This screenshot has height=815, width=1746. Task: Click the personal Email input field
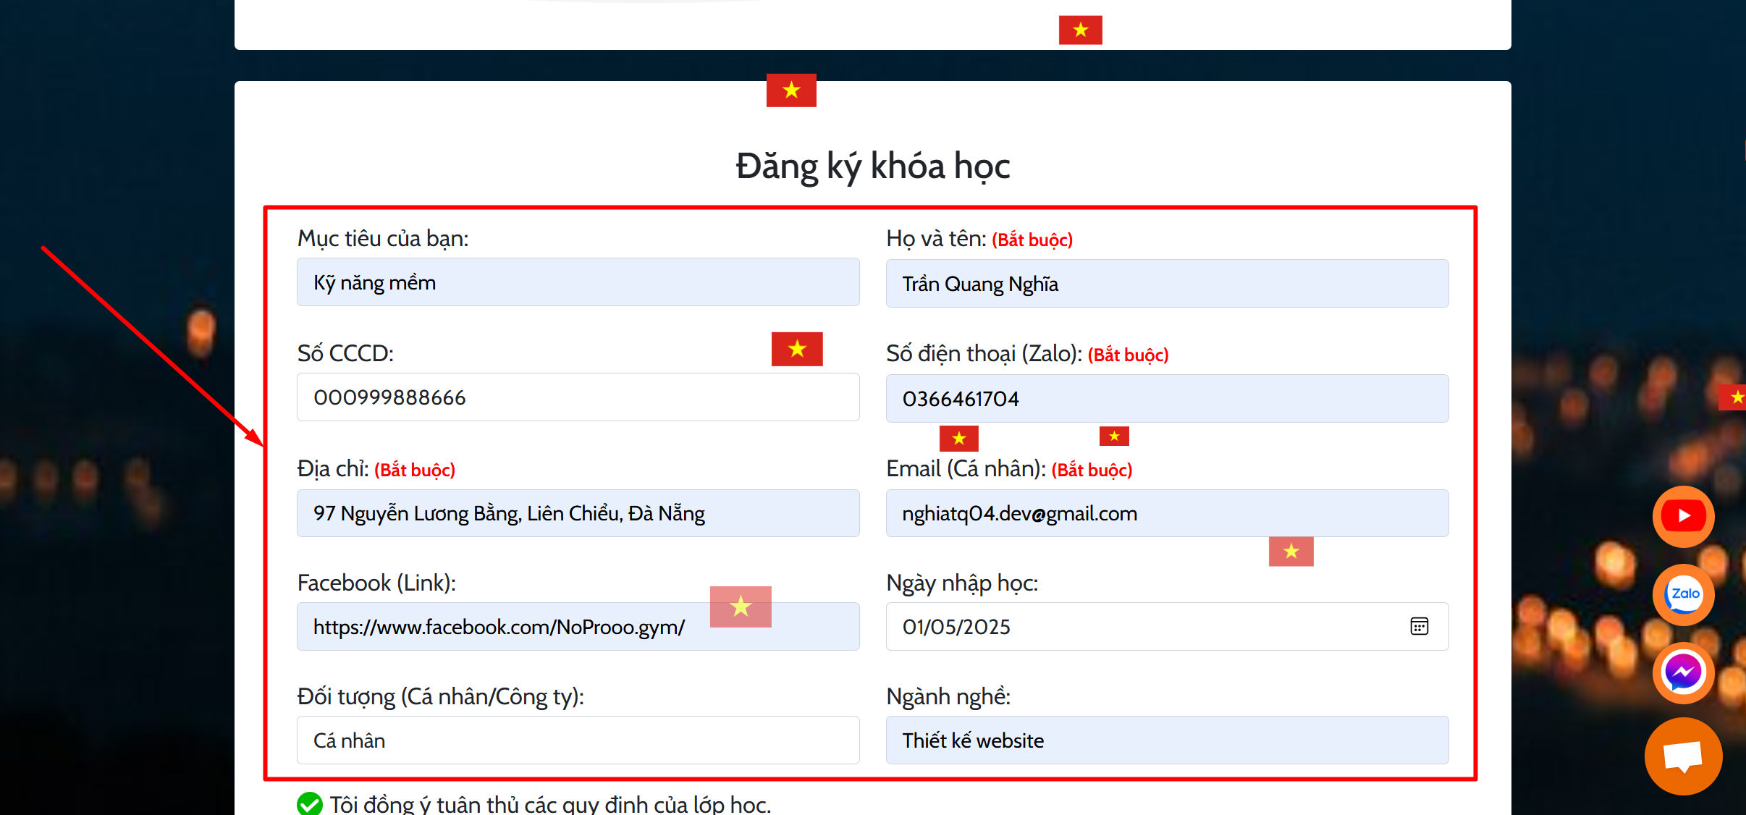1167,513
